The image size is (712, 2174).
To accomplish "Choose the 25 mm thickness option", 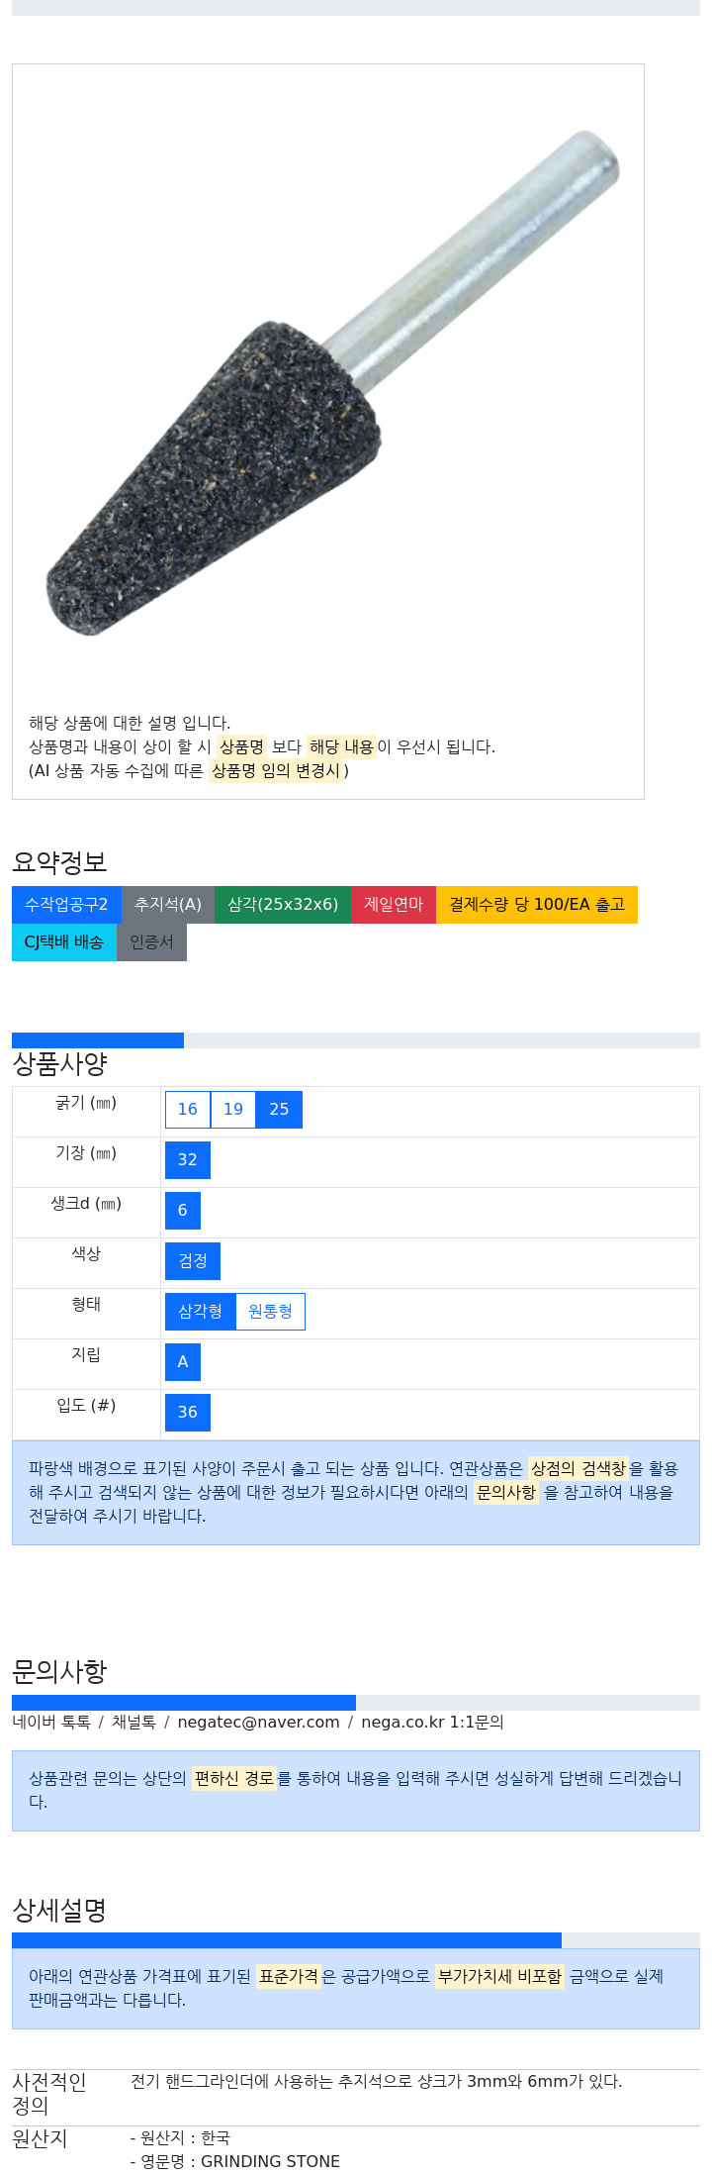I will point(279,1110).
